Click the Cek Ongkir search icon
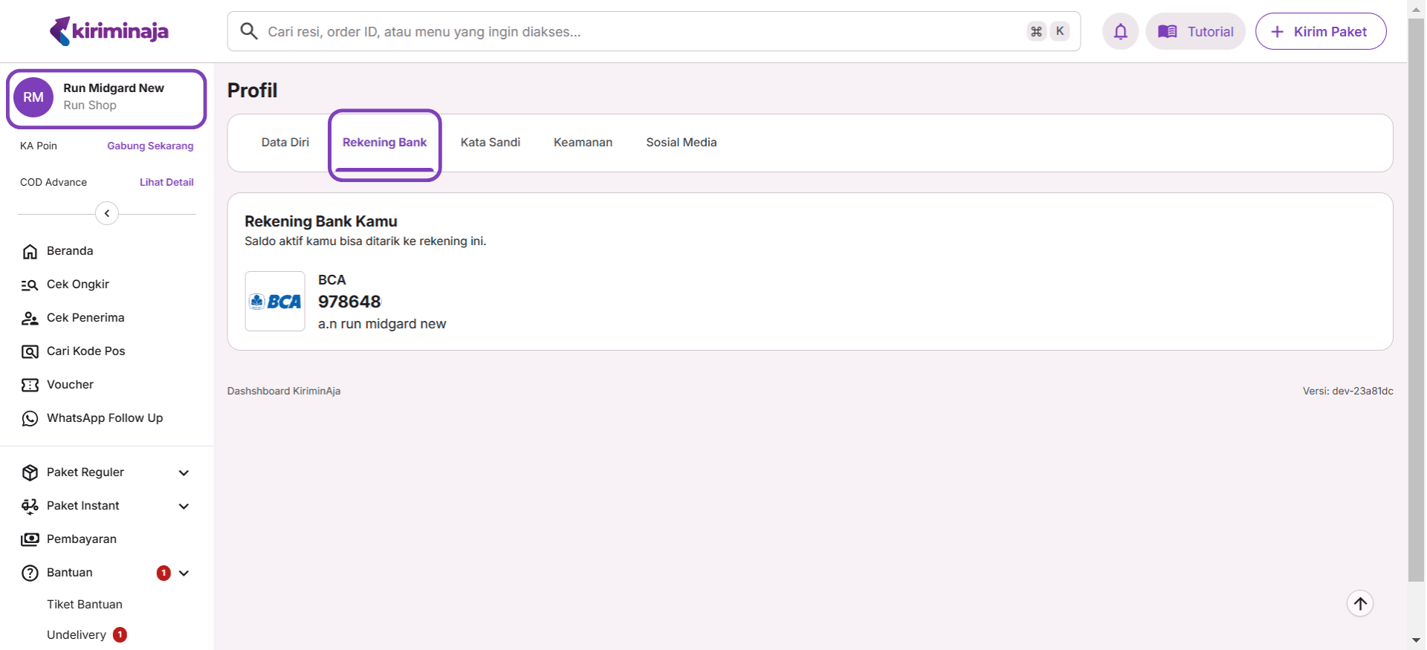Screen dimensions: 1427x650 click(30, 285)
